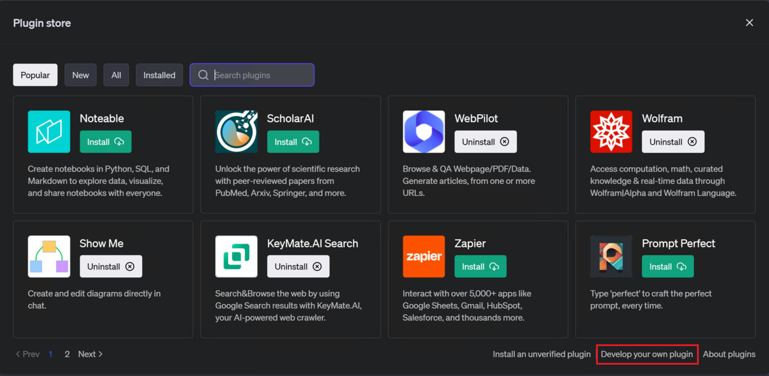The height and width of the screenshot is (376, 769).
Task: Install the Noteable plugin
Action: pyautogui.click(x=106, y=142)
